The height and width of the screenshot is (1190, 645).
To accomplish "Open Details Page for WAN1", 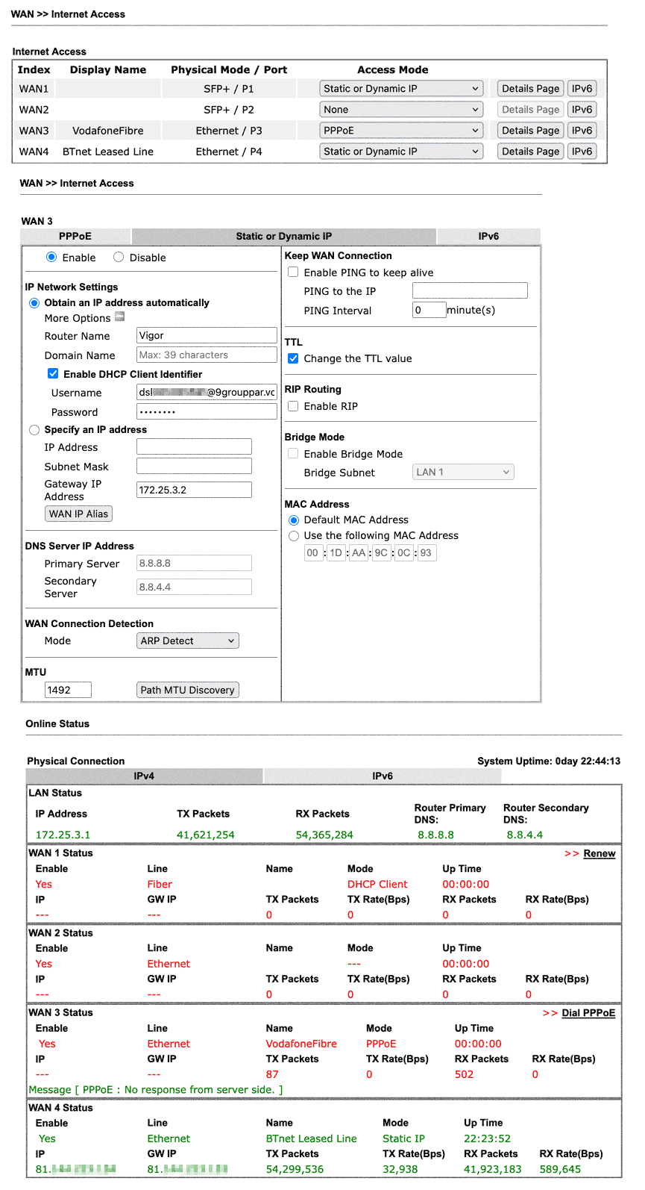I will click(530, 88).
